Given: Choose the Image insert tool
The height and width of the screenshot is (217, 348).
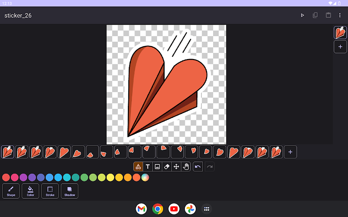Looking at the screenshot, I should 157,167.
